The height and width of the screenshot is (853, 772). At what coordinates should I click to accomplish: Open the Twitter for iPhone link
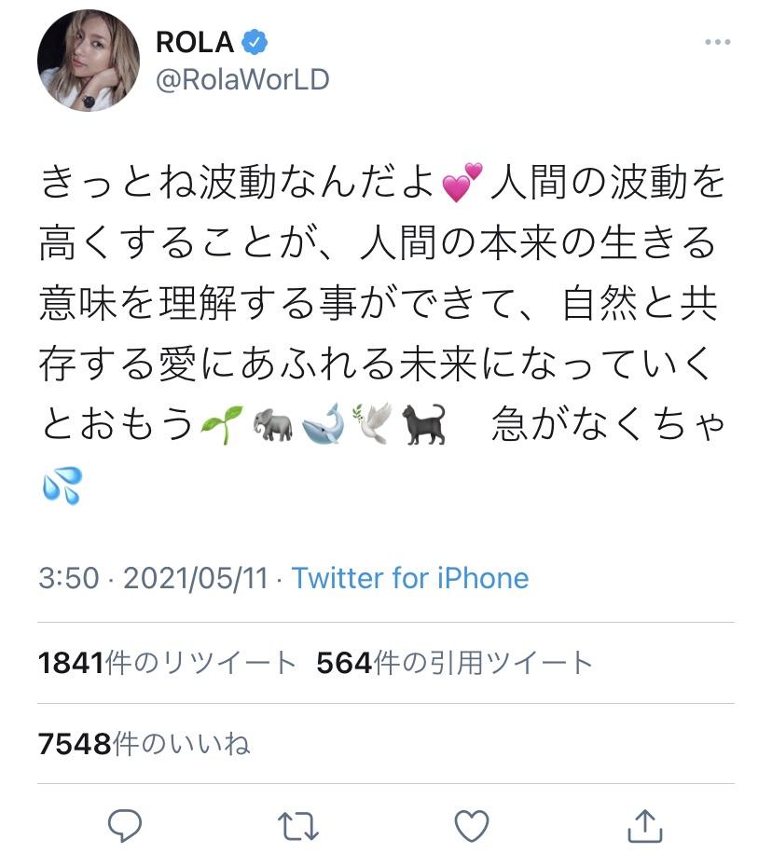410,578
